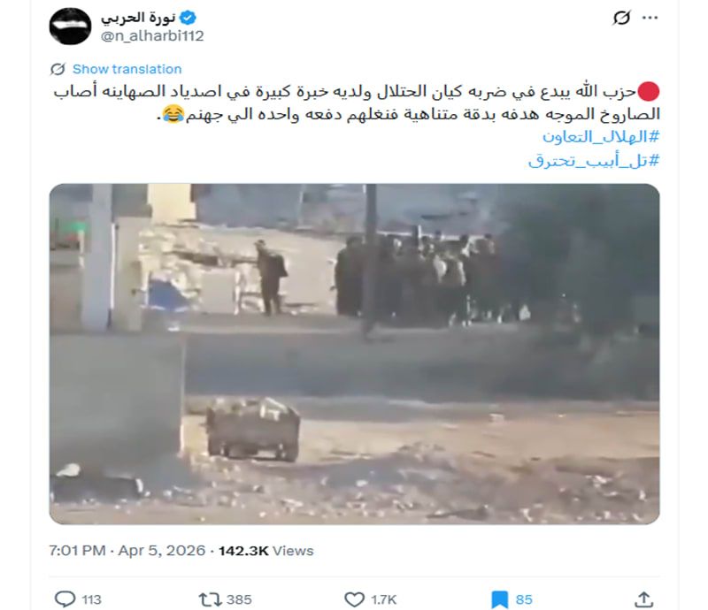Click the 385 reposts count
The height and width of the screenshot is (610, 708).
click(x=239, y=599)
